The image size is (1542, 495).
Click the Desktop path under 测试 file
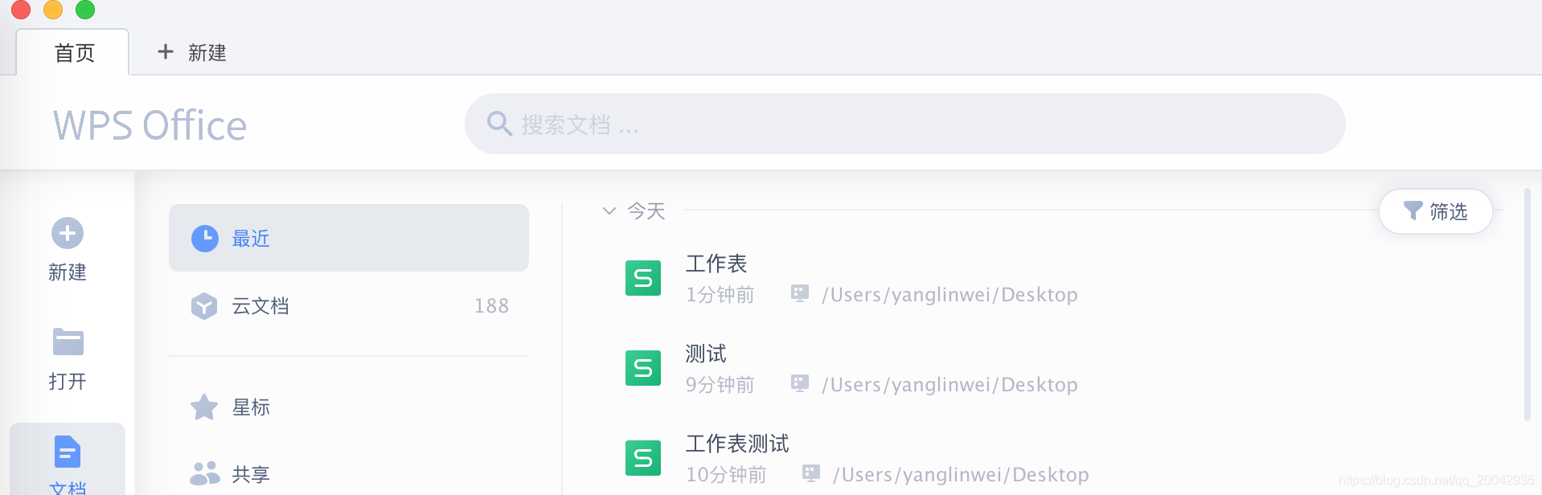click(949, 385)
